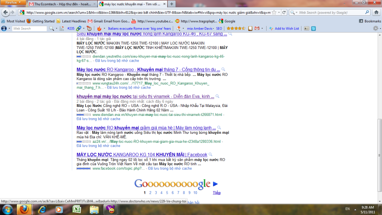Open the Firefox menu dropdown
The width and height of the screenshot is (382, 215).
click(x=13, y=3)
